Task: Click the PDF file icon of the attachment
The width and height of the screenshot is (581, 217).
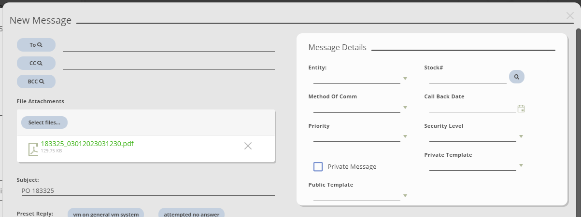Action: click(x=33, y=149)
